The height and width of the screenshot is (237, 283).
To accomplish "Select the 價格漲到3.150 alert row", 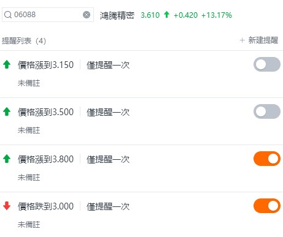I will [141, 74].
